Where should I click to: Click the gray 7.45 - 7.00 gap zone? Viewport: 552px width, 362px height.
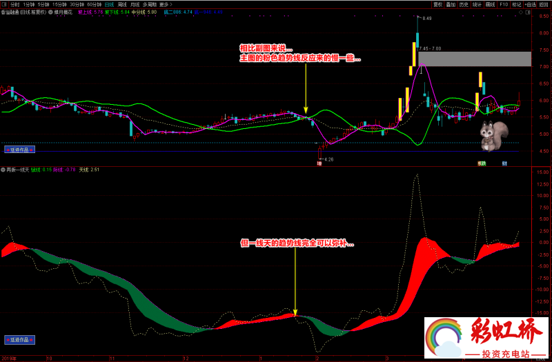click(475, 59)
